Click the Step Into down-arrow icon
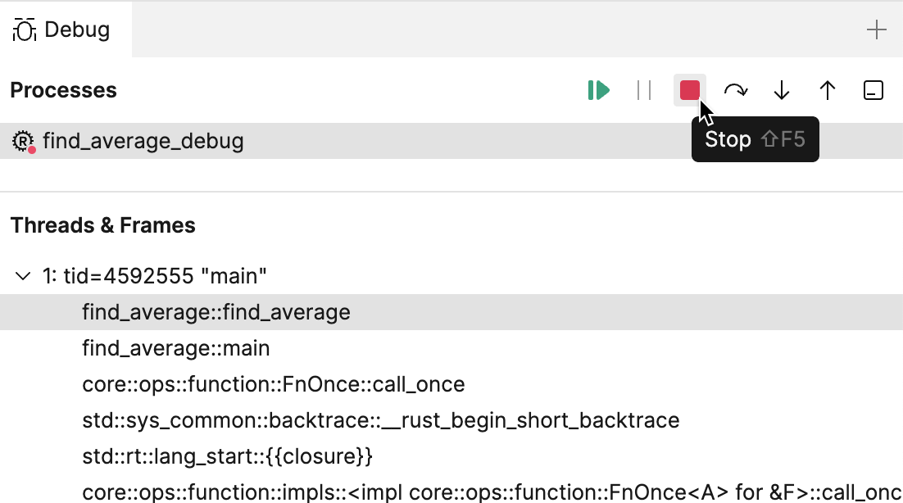The image size is (903, 503). pos(781,91)
